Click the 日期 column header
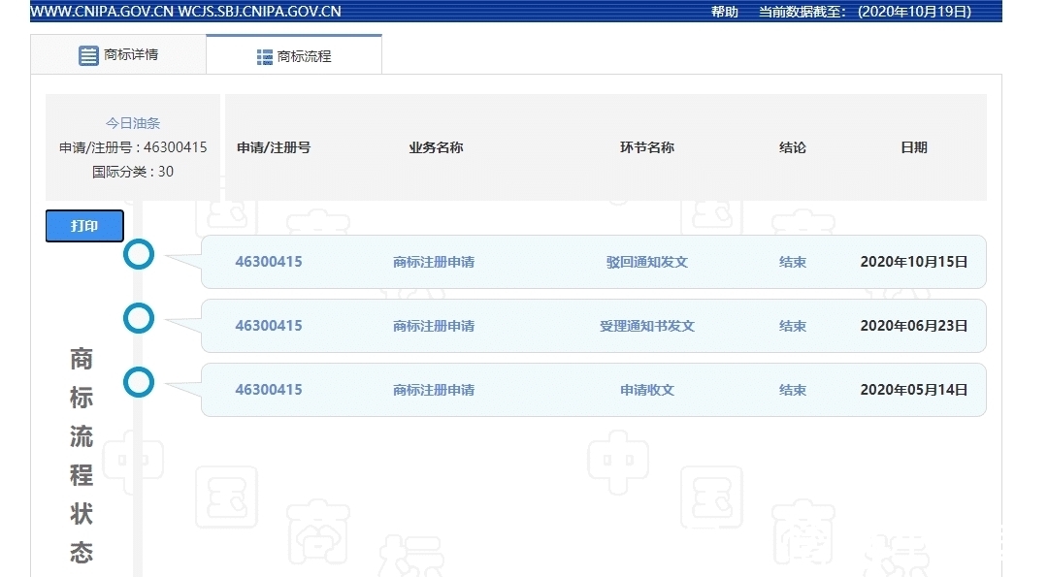 pos(914,147)
